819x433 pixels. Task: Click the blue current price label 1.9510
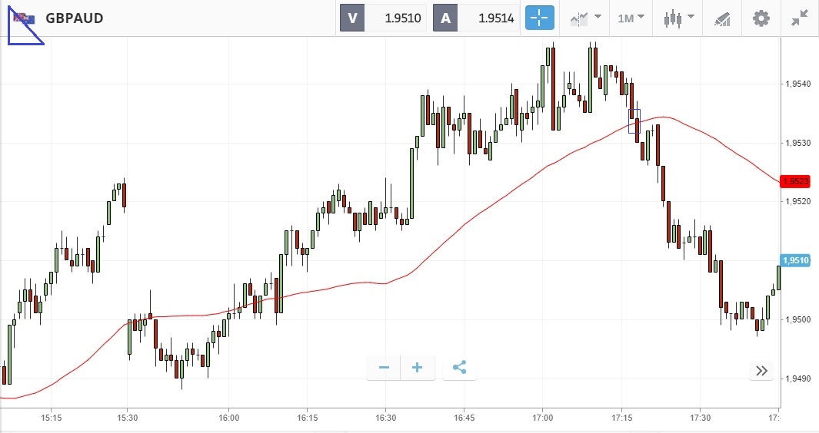point(794,260)
